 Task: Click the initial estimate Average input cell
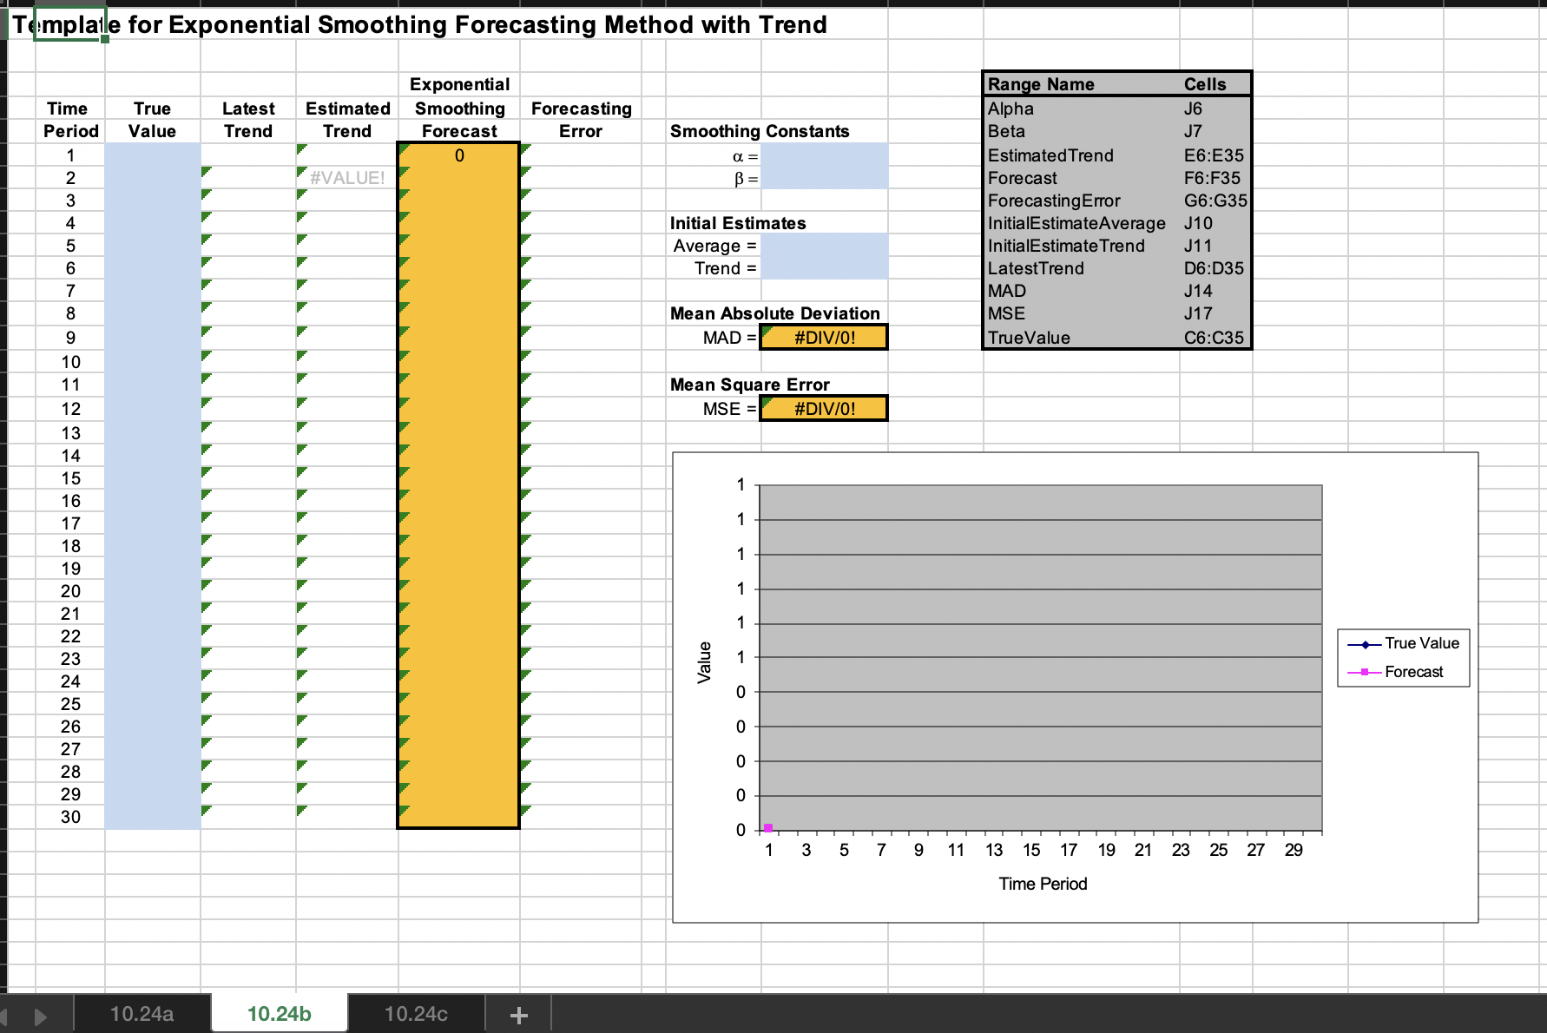(825, 246)
